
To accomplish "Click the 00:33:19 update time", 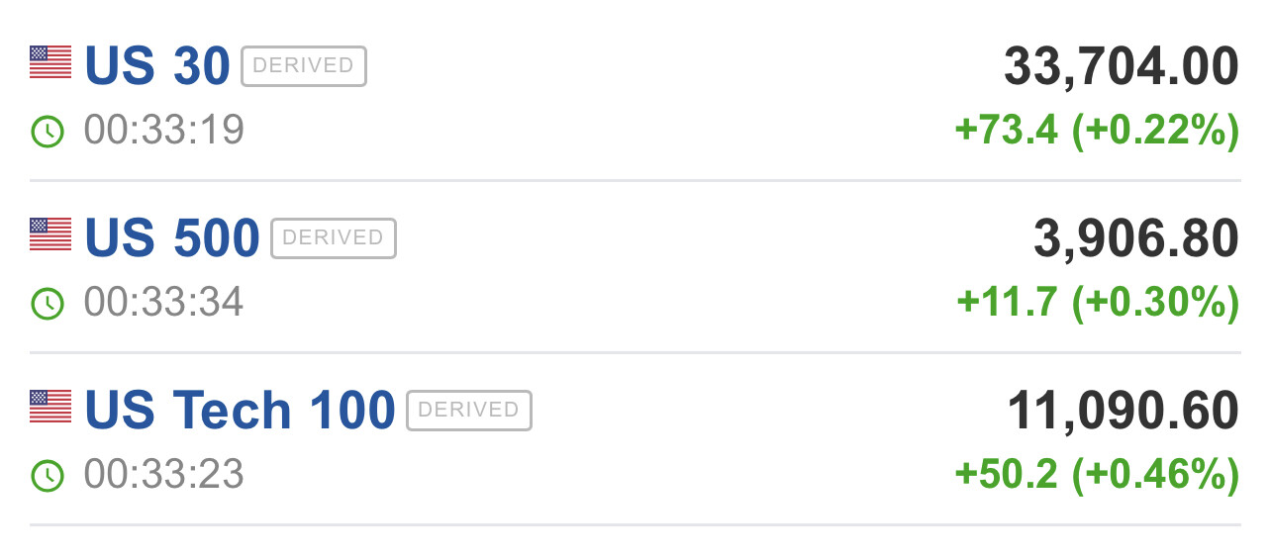I will [x=164, y=131].
